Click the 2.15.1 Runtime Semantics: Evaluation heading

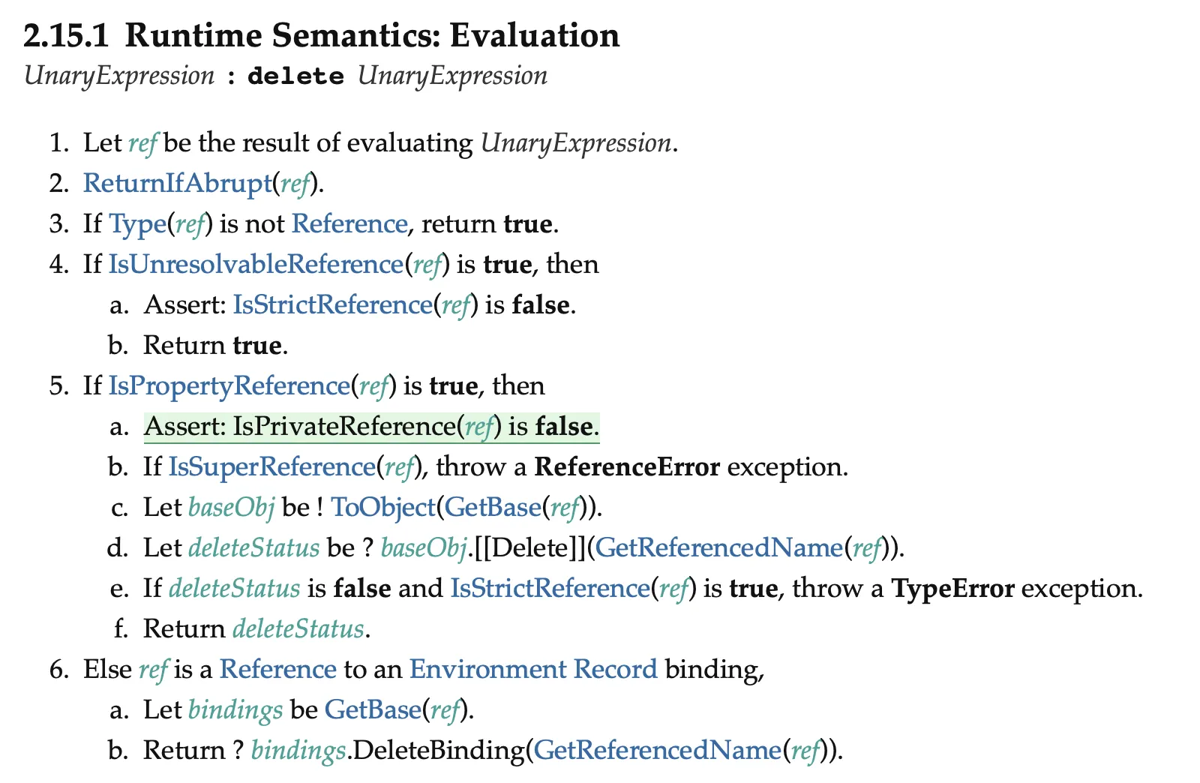coord(322,36)
